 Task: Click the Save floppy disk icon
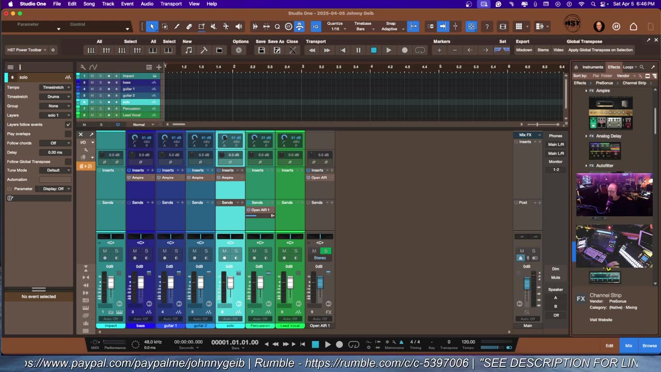(x=261, y=50)
